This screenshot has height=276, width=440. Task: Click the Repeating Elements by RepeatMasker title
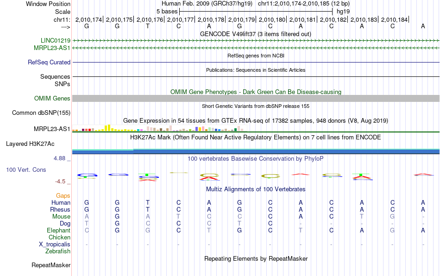(256, 258)
